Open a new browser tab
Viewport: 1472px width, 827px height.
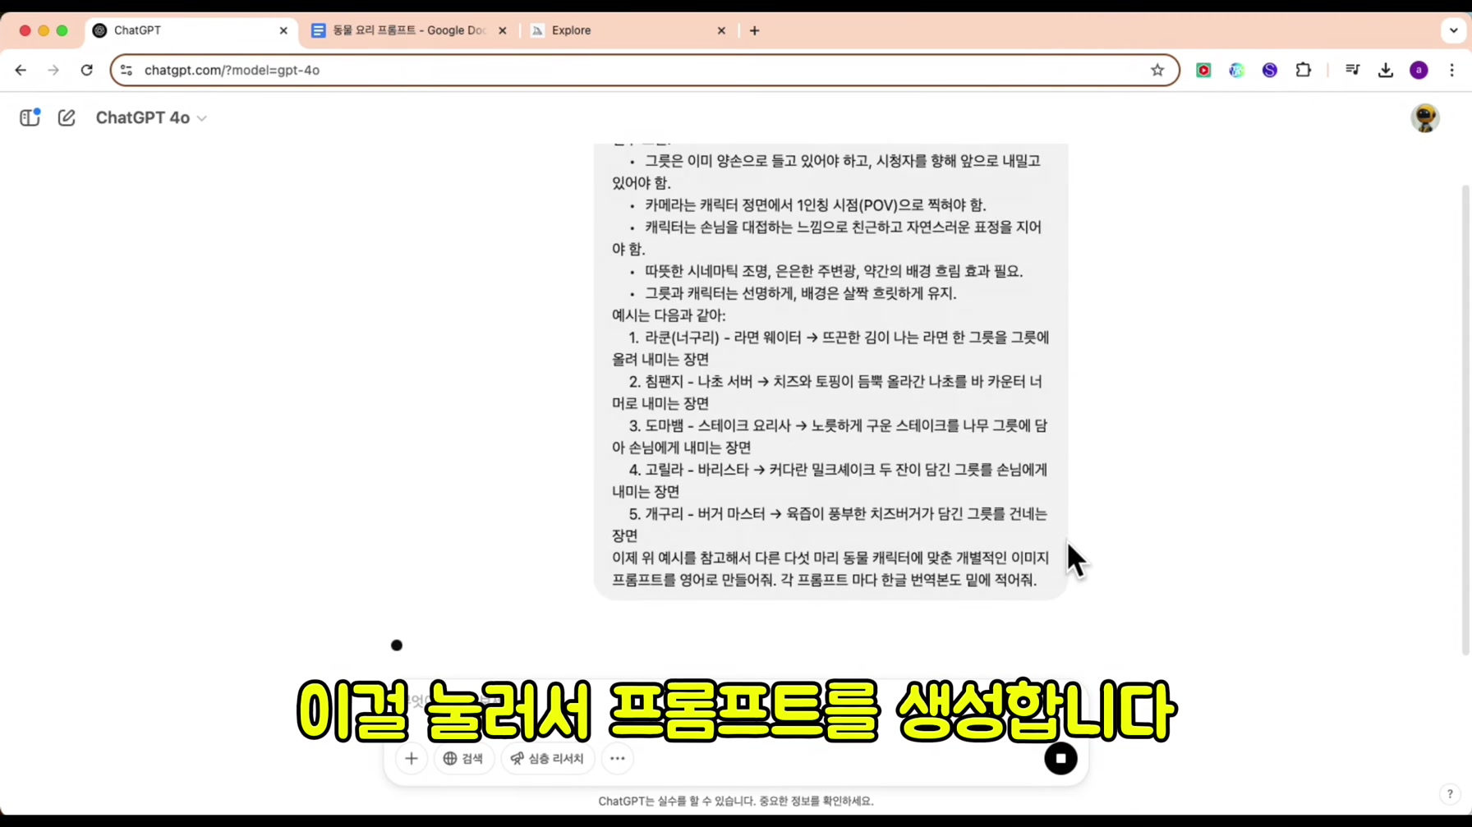click(754, 30)
